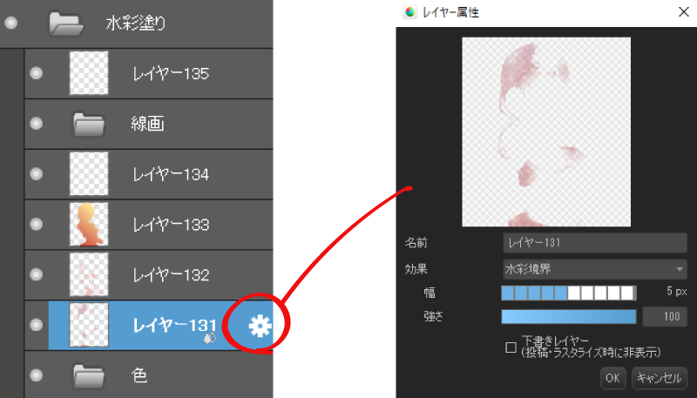
Task: Adjust the 幅 width slider
Action: (569, 293)
